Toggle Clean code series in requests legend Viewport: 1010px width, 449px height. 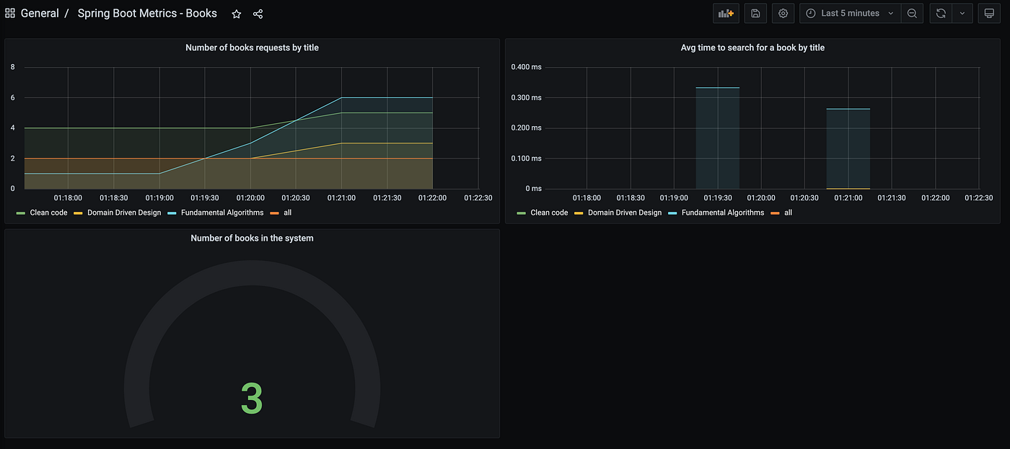pyautogui.click(x=41, y=213)
